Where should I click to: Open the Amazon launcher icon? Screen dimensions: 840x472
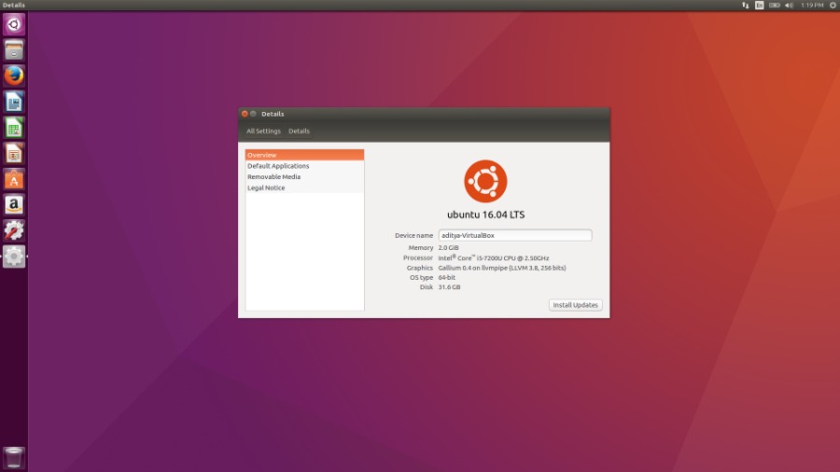[14, 204]
